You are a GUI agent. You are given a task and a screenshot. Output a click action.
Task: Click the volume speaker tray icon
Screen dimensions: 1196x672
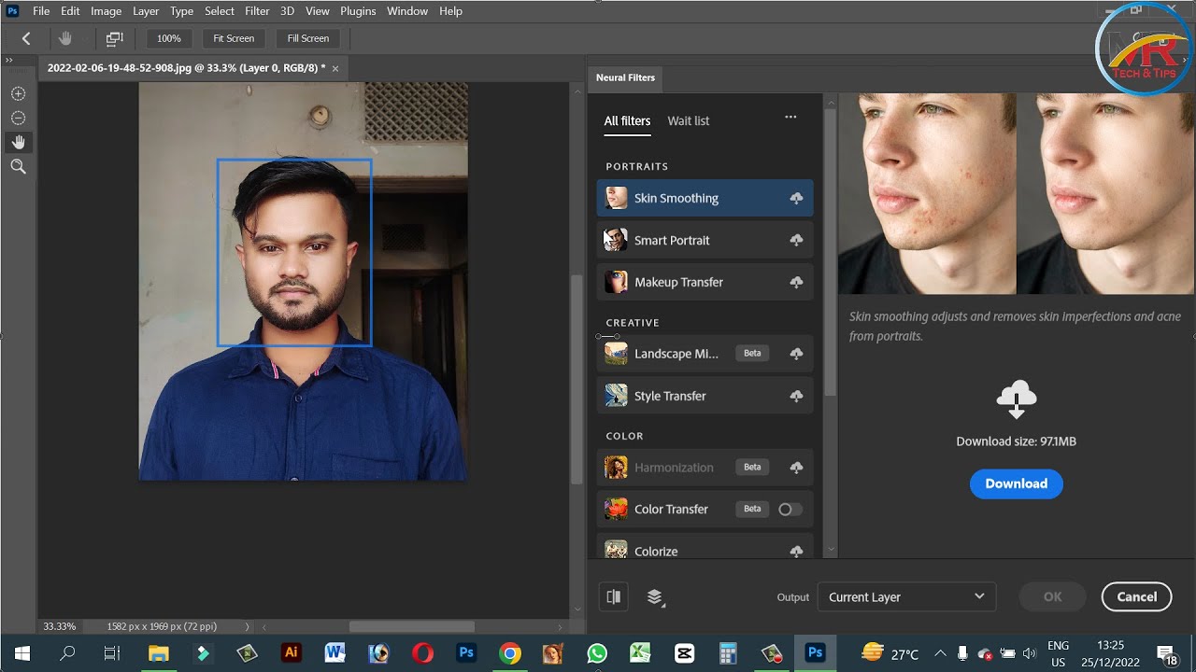[1029, 653]
